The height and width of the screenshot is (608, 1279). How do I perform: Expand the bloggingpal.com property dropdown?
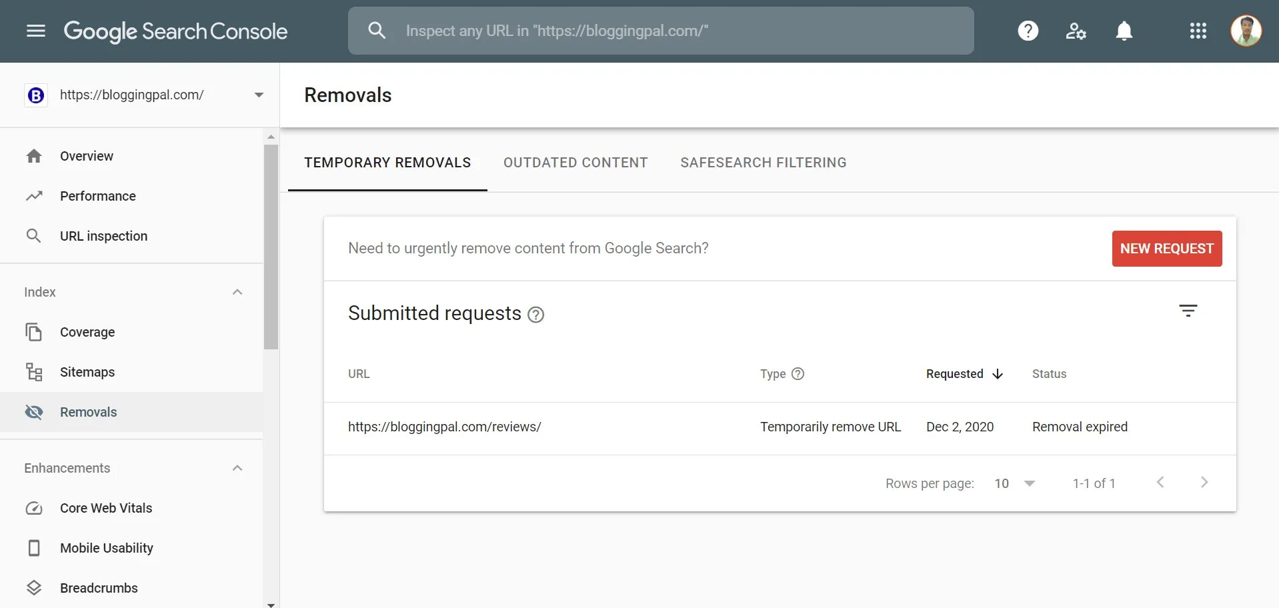(x=259, y=95)
